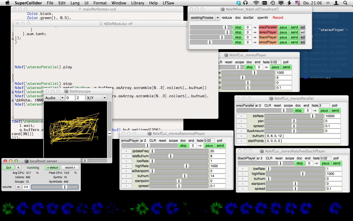Click the bufnum field showing [ 9, 8, 0, 12 ]
Screen dimensions: 353x221
tap(303, 136)
